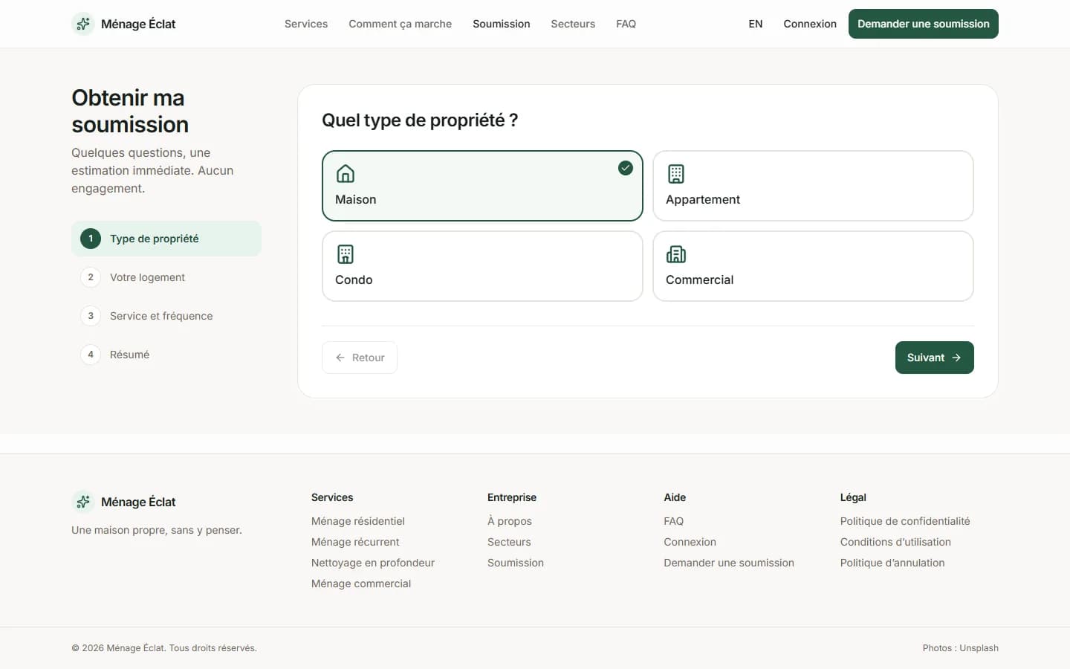Open Politique de confidentialité link
The width and height of the screenshot is (1070, 669).
pyautogui.click(x=905, y=521)
